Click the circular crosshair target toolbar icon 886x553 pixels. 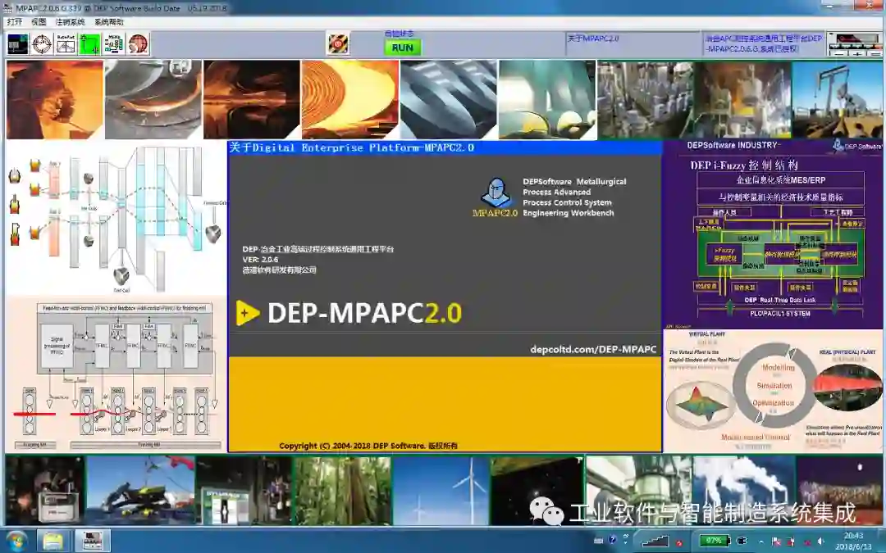pos(42,44)
